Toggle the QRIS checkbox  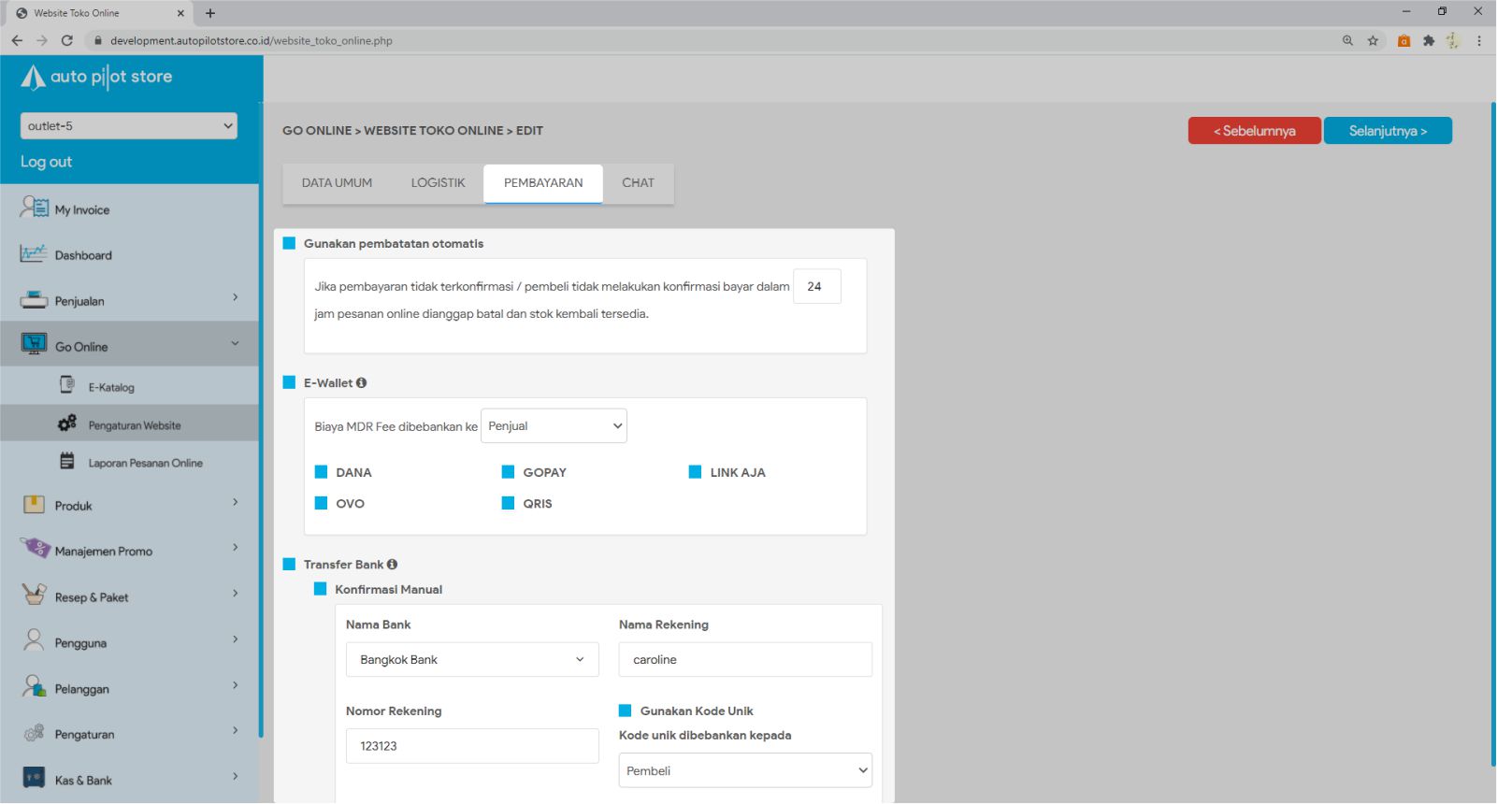pos(509,503)
